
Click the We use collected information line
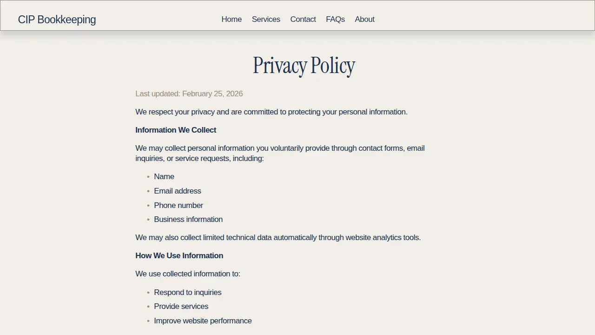point(188,274)
